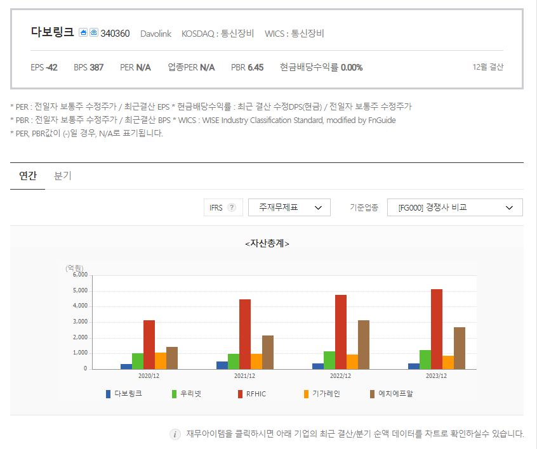537x449 pixels.
Task: Click the 업종PER N/A value
Action: tap(191, 67)
